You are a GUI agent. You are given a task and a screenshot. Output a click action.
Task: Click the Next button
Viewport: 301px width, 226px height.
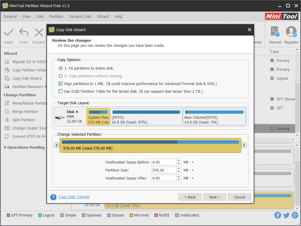[215, 197]
